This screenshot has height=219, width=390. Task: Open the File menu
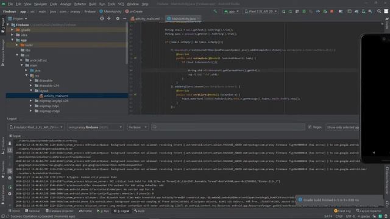[10, 4]
